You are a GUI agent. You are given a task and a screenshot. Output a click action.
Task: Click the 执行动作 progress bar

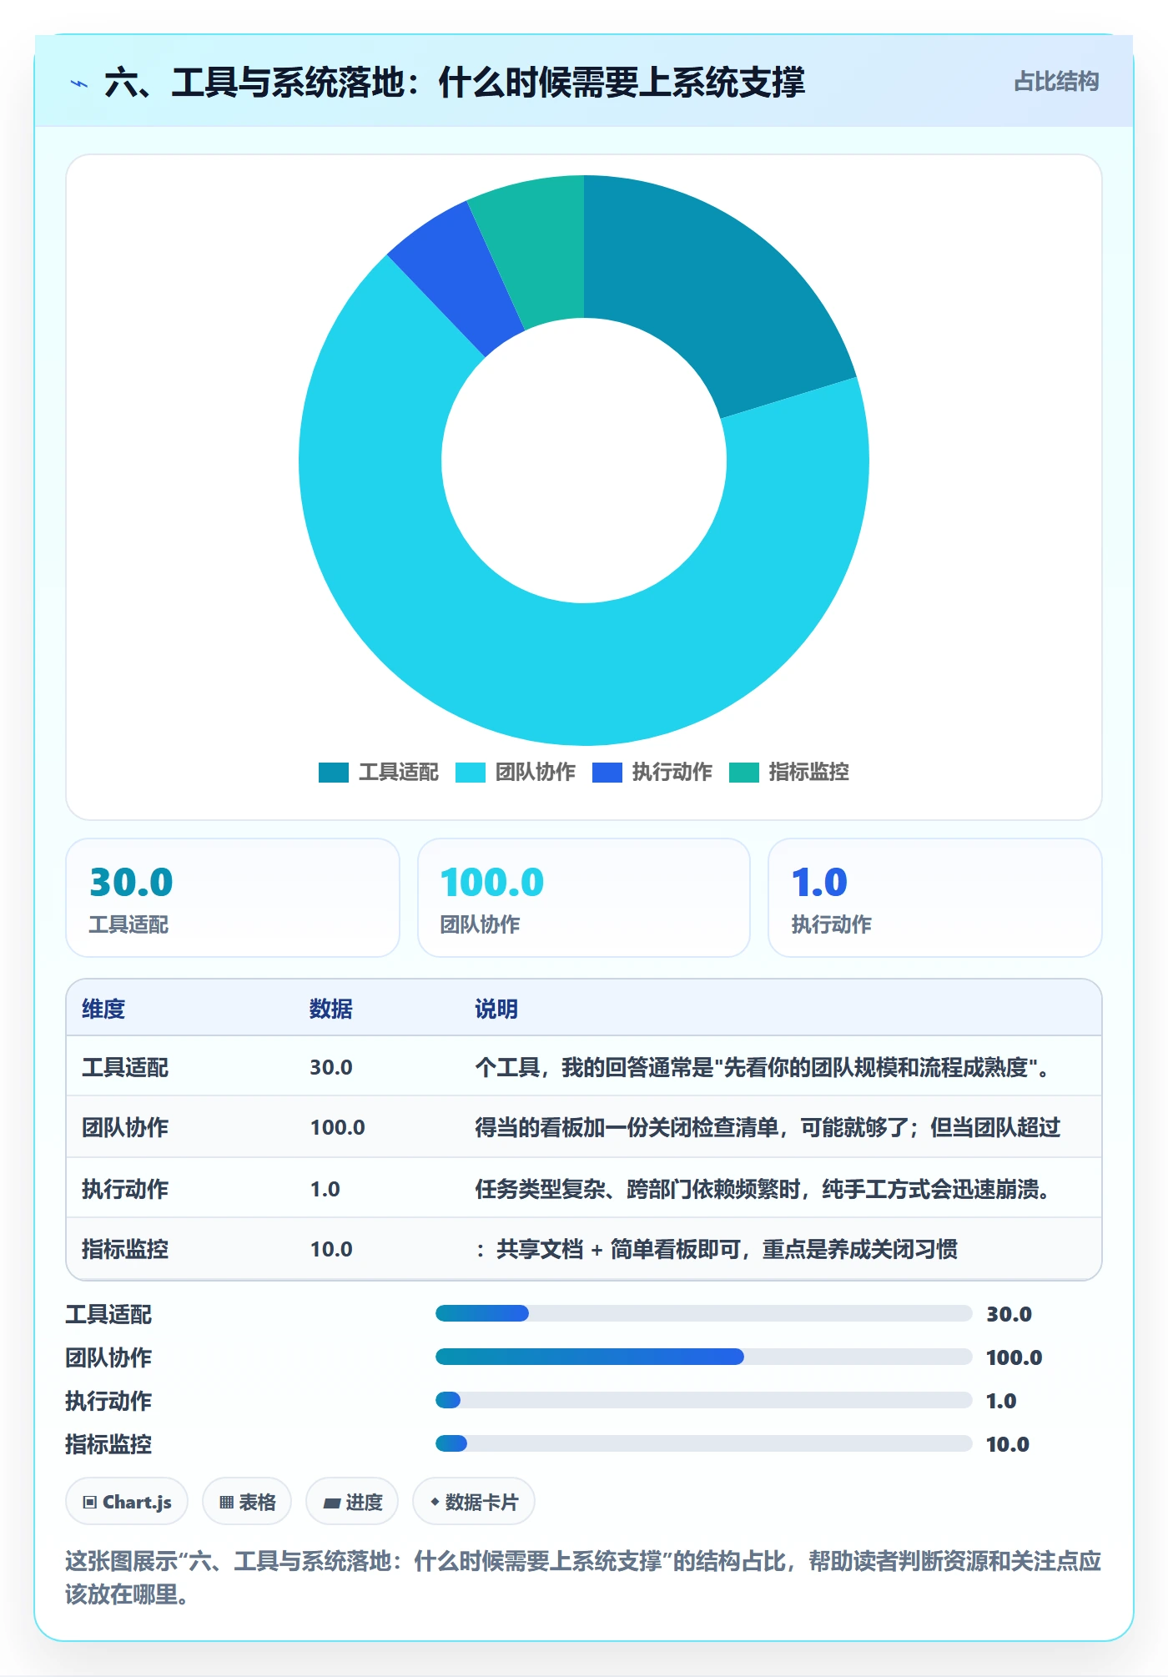tap(703, 1400)
